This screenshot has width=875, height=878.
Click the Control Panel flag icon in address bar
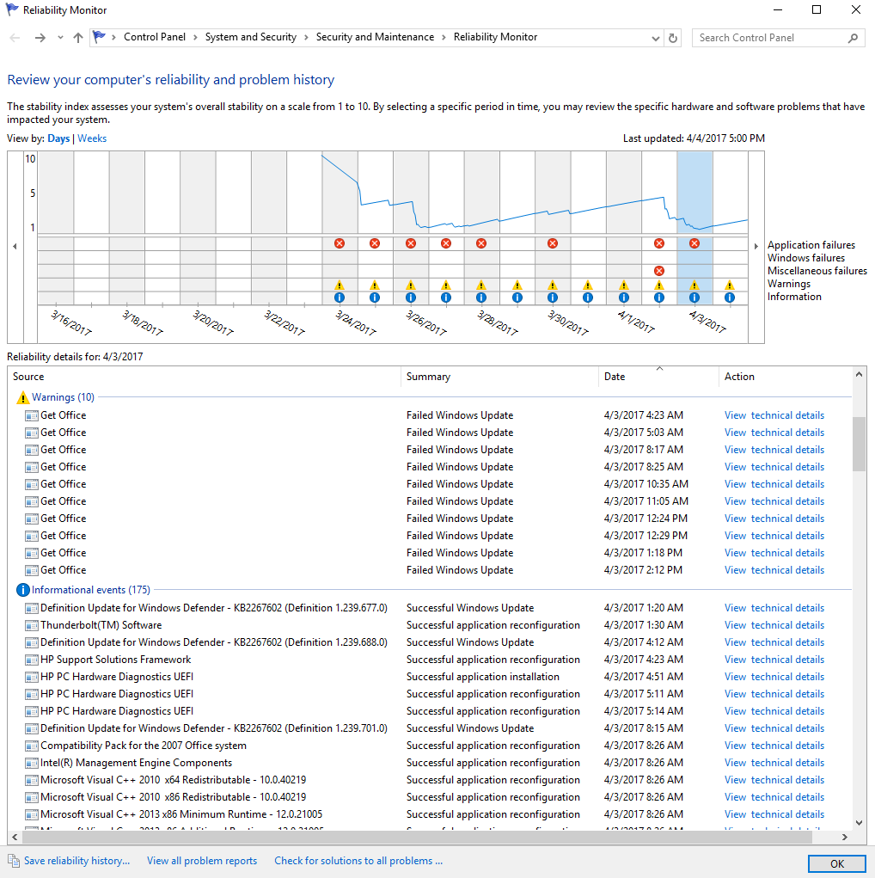99,37
